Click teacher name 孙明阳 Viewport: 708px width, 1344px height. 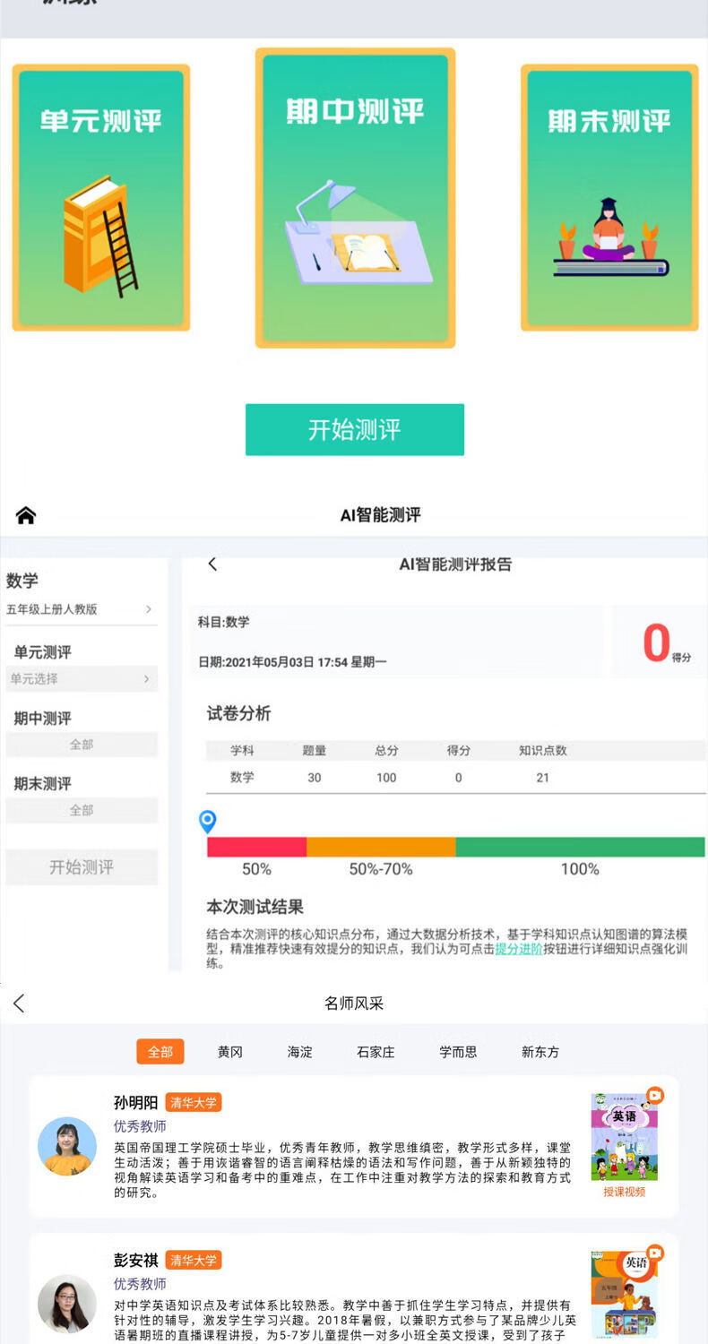click(135, 1102)
